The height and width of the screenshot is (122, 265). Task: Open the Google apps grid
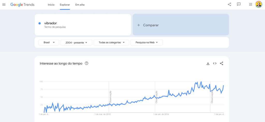251,4
